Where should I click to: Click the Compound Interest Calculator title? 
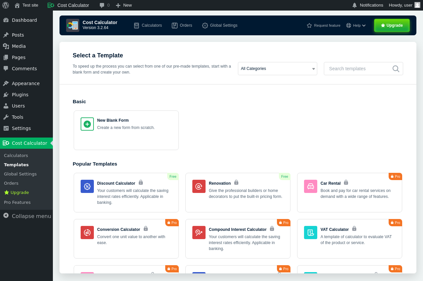tap(238, 230)
